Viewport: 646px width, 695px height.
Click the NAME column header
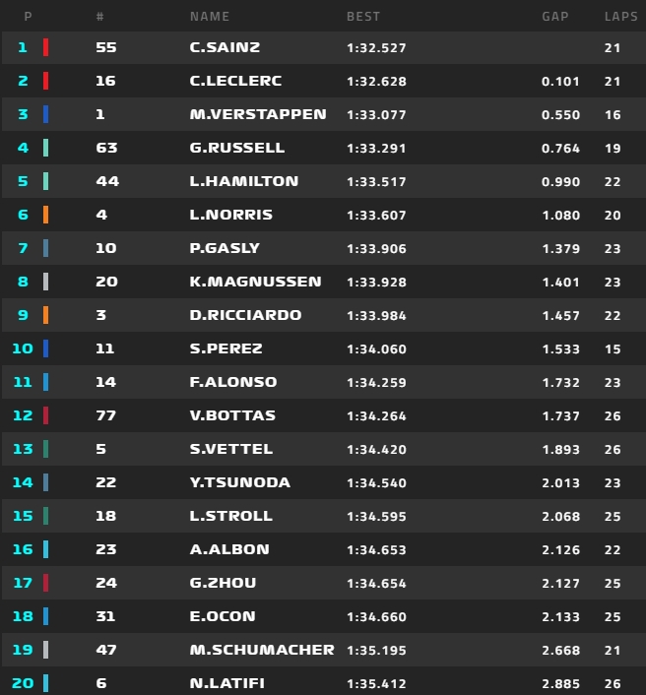(209, 17)
